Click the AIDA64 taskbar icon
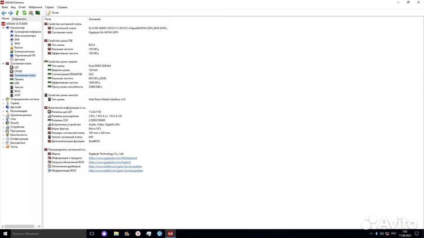The width and height of the screenshot is (424, 238). 170,233
